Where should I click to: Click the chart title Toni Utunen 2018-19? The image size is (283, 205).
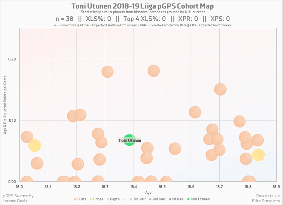pos(142,7)
